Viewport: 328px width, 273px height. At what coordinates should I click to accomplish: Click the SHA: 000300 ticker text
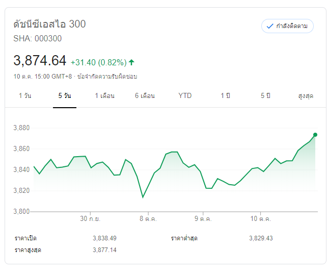click(37, 38)
